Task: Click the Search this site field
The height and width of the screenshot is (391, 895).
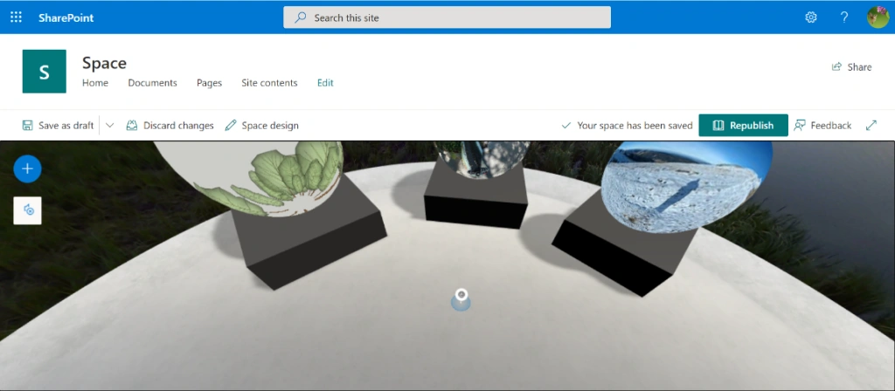Action: point(447,17)
